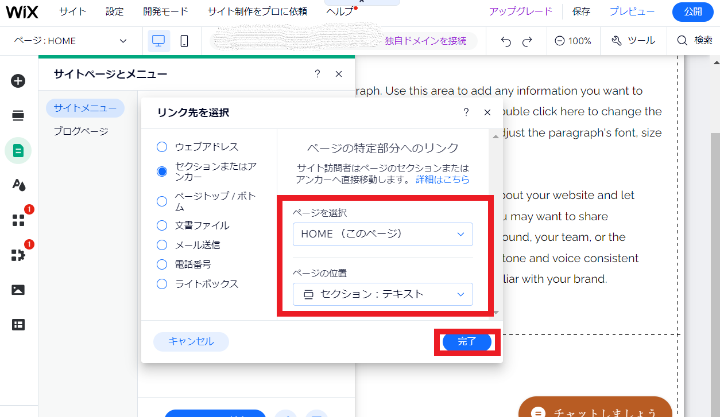Select the ウェブアドレス link type
The image size is (720, 417).
(x=161, y=146)
